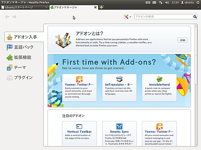Click the green puzzle piece extensions icon
This screenshot has height=150, width=201.
9,57
